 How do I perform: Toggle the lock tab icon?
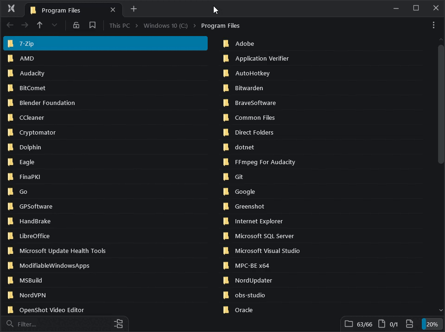76,25
